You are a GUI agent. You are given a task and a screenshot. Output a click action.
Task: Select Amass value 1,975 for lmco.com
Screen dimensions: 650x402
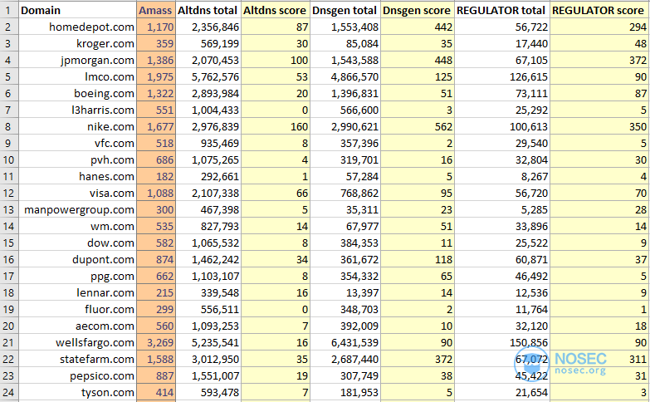tap(156, 76)
